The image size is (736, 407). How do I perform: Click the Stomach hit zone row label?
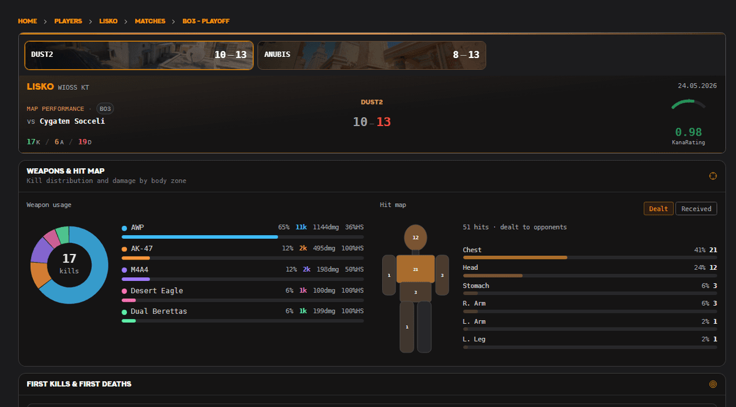tap(476, 286)
